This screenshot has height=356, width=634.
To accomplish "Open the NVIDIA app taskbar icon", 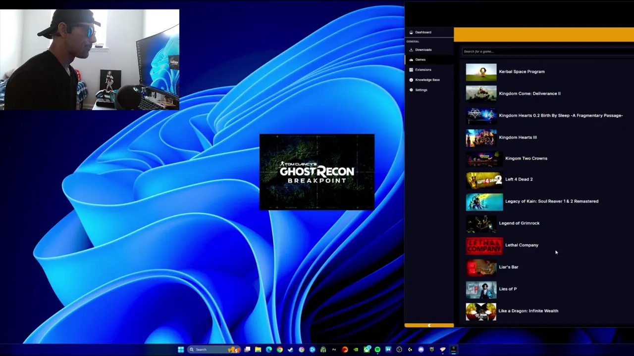I will pos(356,350).
